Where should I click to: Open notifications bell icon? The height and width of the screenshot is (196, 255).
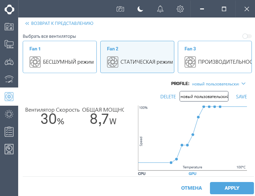160,9
